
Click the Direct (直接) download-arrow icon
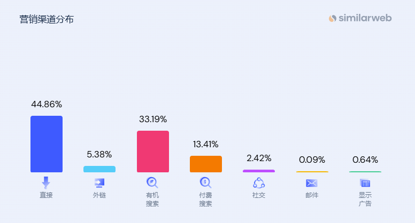pyautogui.click(x=46, y=182)
